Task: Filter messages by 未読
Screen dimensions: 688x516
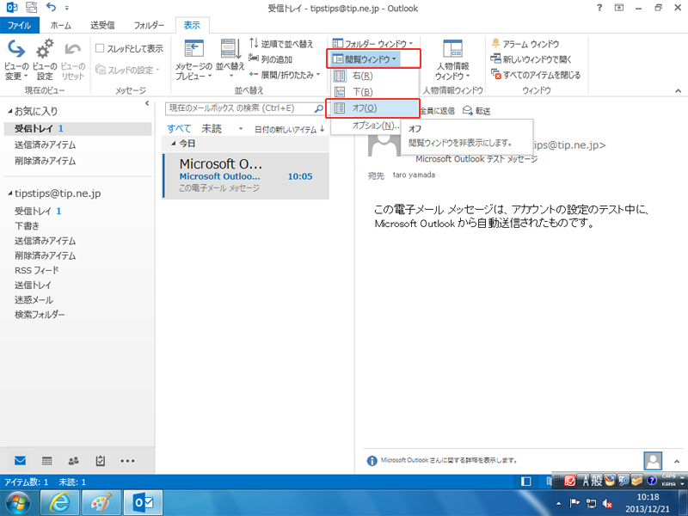Action: [212, 128]
